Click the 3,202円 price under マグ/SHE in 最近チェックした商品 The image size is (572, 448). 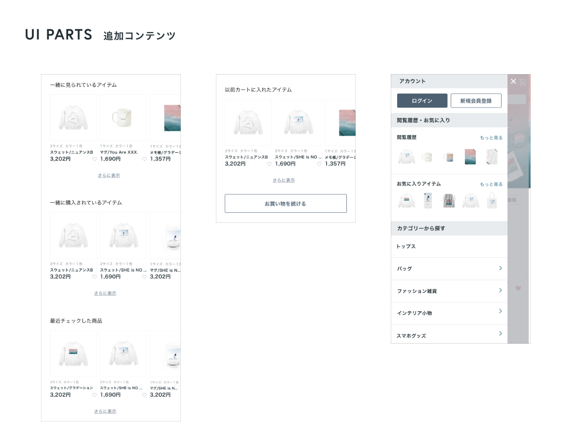click(x=160, y=395)
